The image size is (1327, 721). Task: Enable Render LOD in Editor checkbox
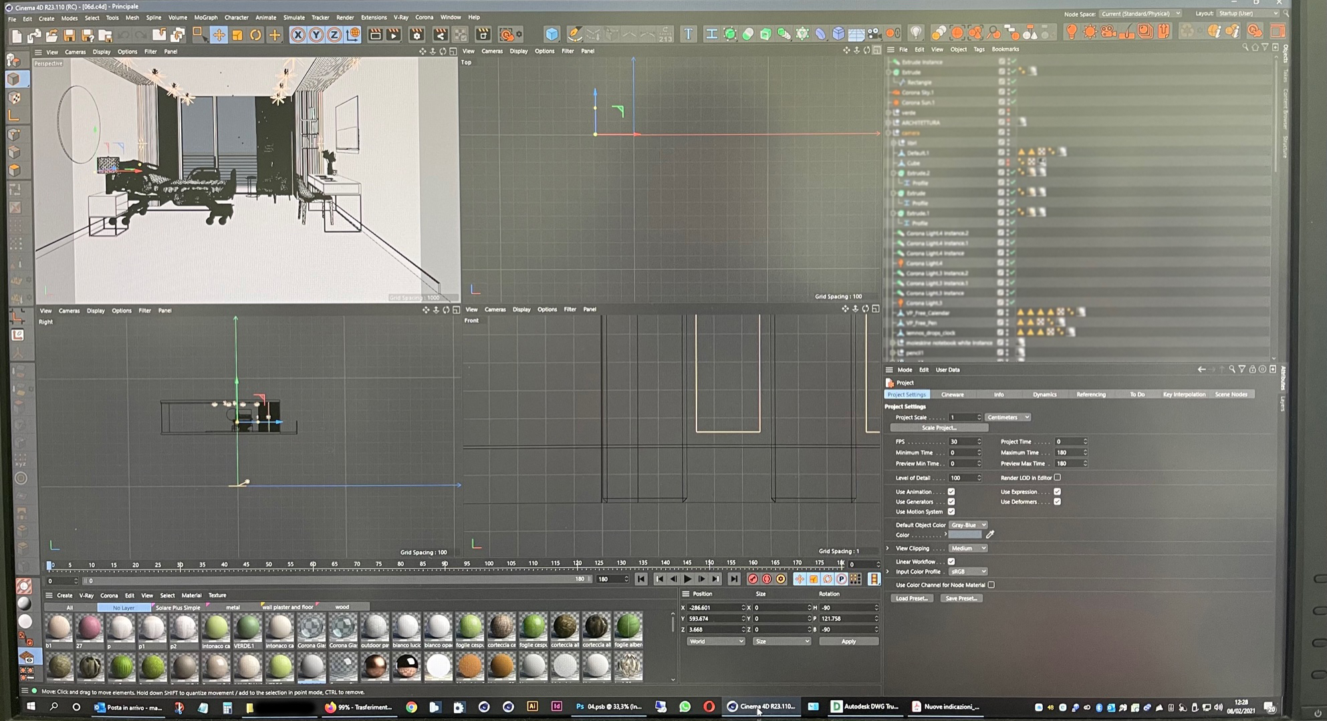(x=1058, y=478)
